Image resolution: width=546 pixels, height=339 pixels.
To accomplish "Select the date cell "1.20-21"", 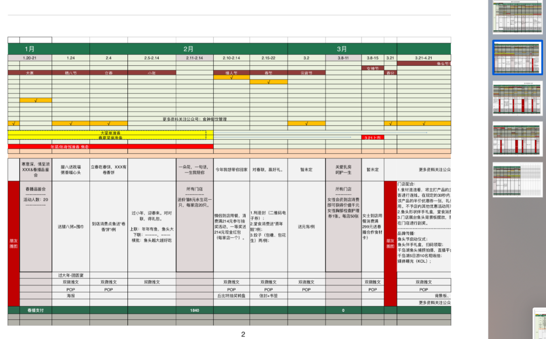I will [x=30, y=58].
